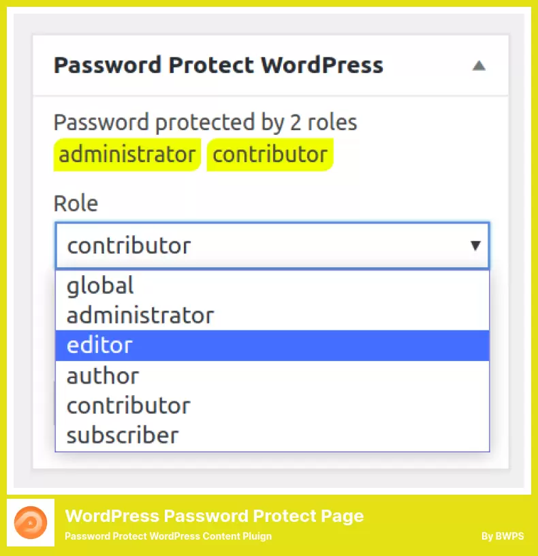Click the orange plugin logo icon
538x556 pixels.
31,523
